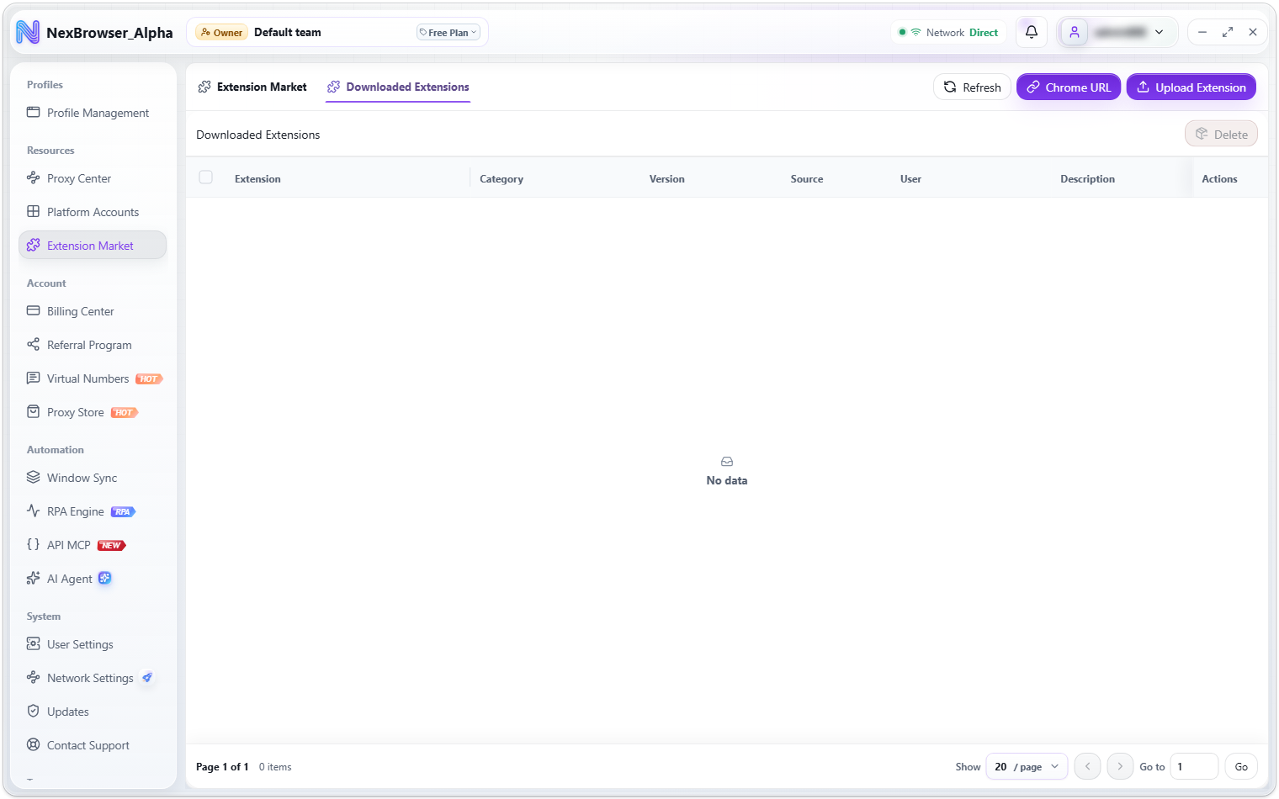This screenshot has height=799, width=1279.
Task: Go to next page arrow
Action: click(x=1120, y=766)
